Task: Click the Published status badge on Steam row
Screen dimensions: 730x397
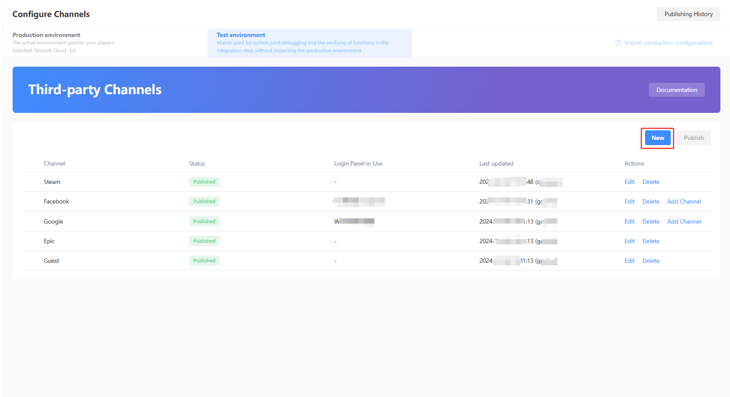Action: coord(204,182)
